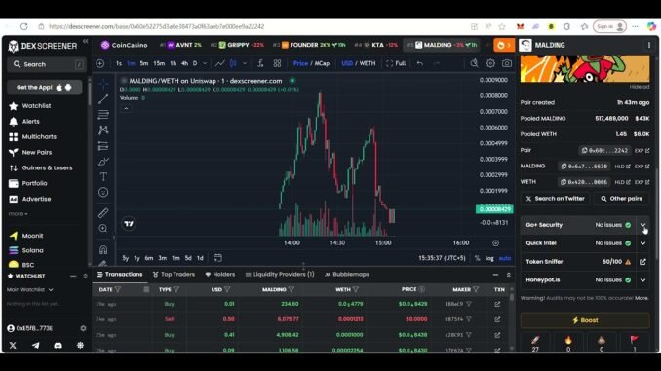661x371 pixels.
Task: Select the brush drawing tool
Action: (x=103, y=162)
